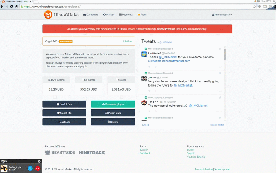This screenshot has height=173, width=276.
Task: Hang up the Skype call
Action: coord(38,169)
